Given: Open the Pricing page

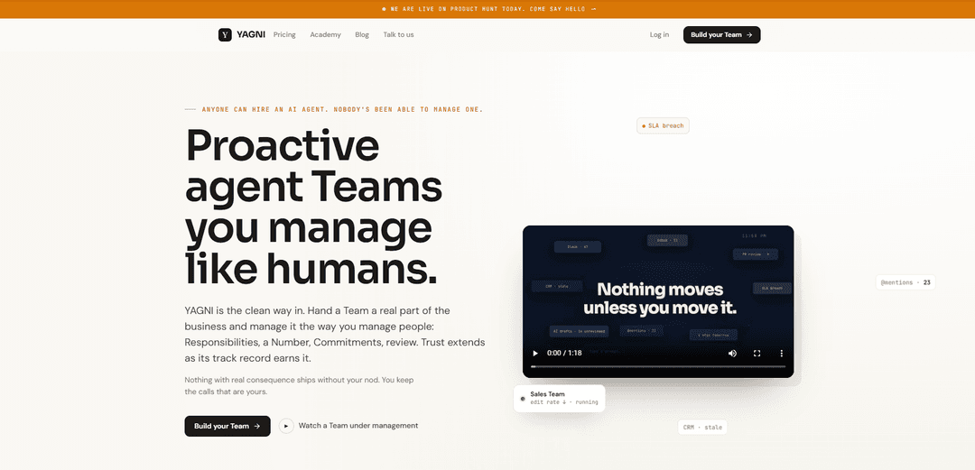Looking at the screenshot, I should tap(284, 35).
